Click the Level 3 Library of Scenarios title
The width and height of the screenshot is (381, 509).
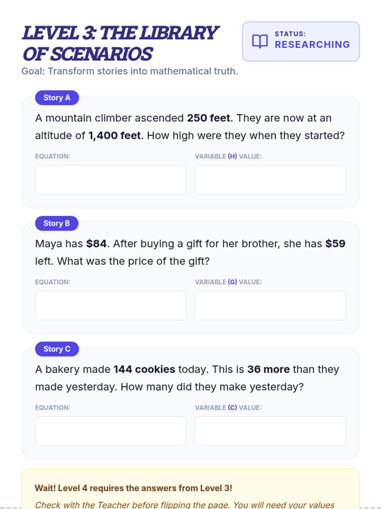121,43
